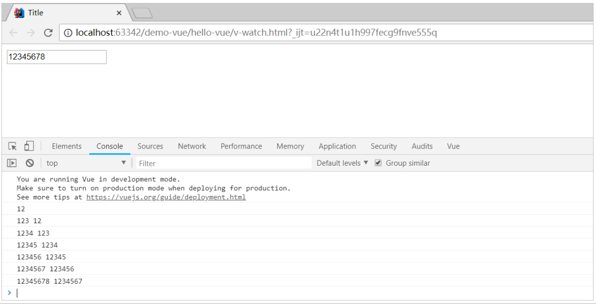This screenshot has width=596, height=304.
Task: Open the Sources tab
Action: tap(150, 146)
